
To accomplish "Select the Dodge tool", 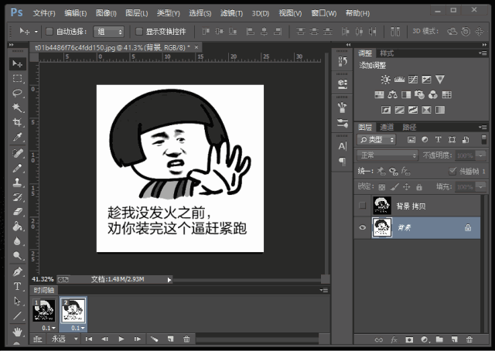I will (x=17, y=255).
